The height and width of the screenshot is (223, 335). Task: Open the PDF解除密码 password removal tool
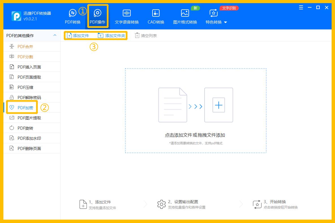point(32,97)
